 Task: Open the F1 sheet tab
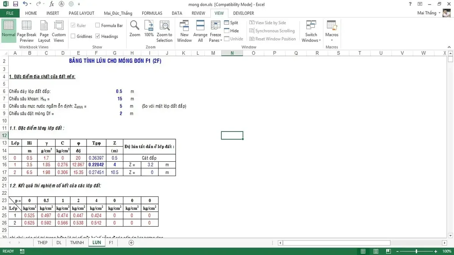(111, 243)
